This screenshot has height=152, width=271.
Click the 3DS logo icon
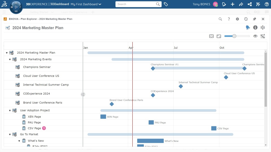[x=4, y=4]
